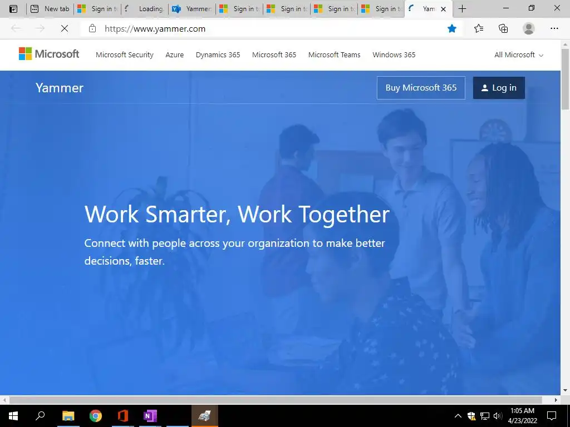Open the Dynamics 365 menu item
The image size is (570, 427).
coord(218,55)
